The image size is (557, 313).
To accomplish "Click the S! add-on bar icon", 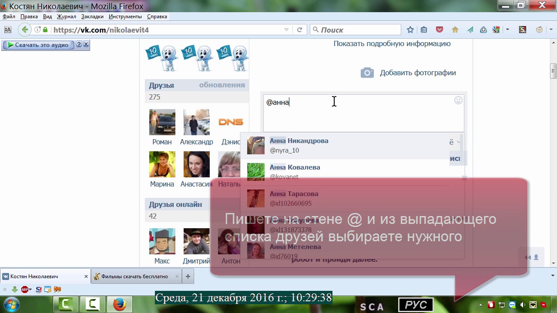I will pos(38,289).
